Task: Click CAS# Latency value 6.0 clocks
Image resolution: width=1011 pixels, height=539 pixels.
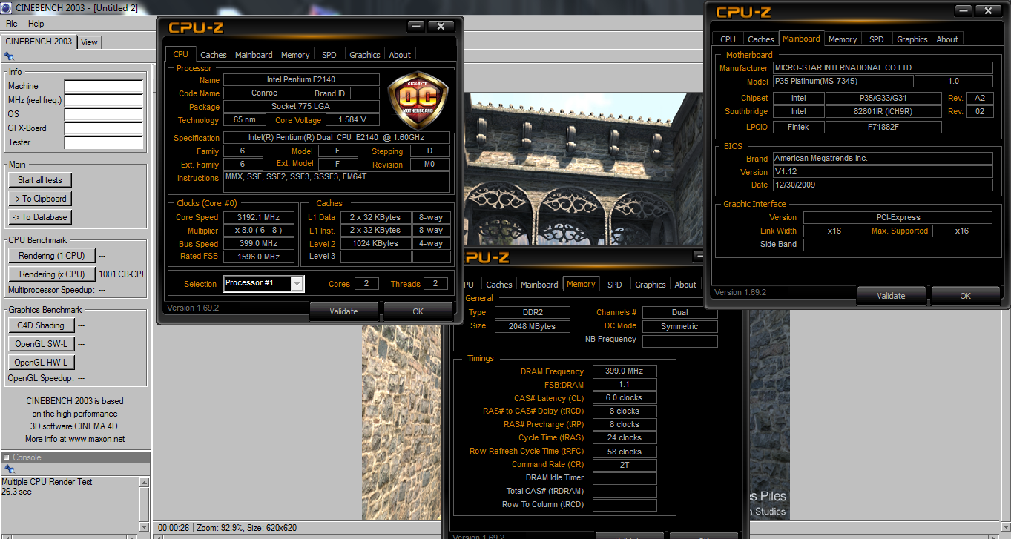Action: (x=625, y=398)
